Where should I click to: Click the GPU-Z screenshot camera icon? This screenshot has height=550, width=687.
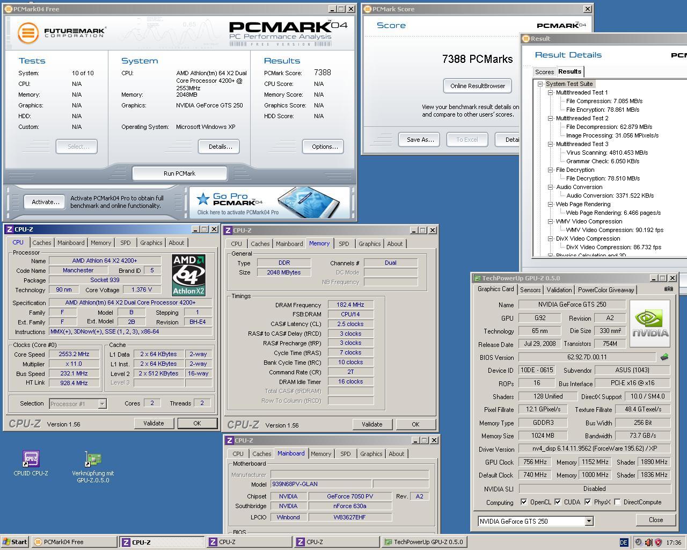pos(668,289)
